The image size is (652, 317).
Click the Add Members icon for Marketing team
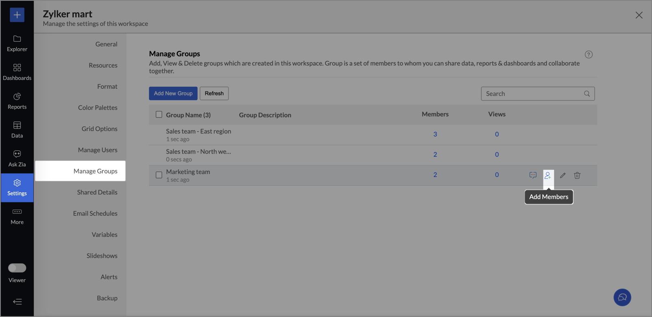548,176
